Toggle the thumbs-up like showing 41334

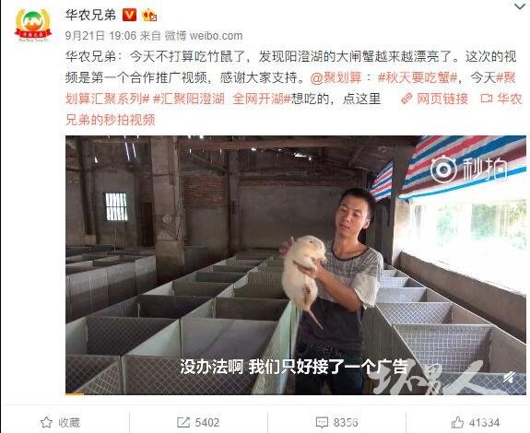click(476, 422)
